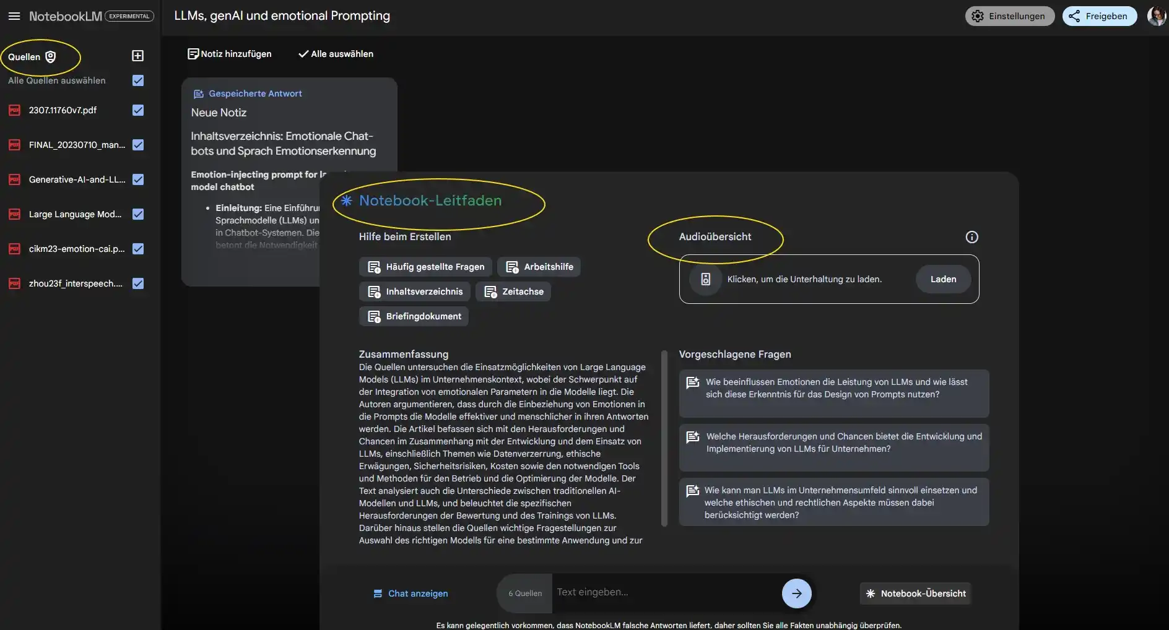Image resolution: width=1169 pixels, height=630 pixels.
Task: Click the Notebook-Leitfaden star icon
Action: pos(347,201)
